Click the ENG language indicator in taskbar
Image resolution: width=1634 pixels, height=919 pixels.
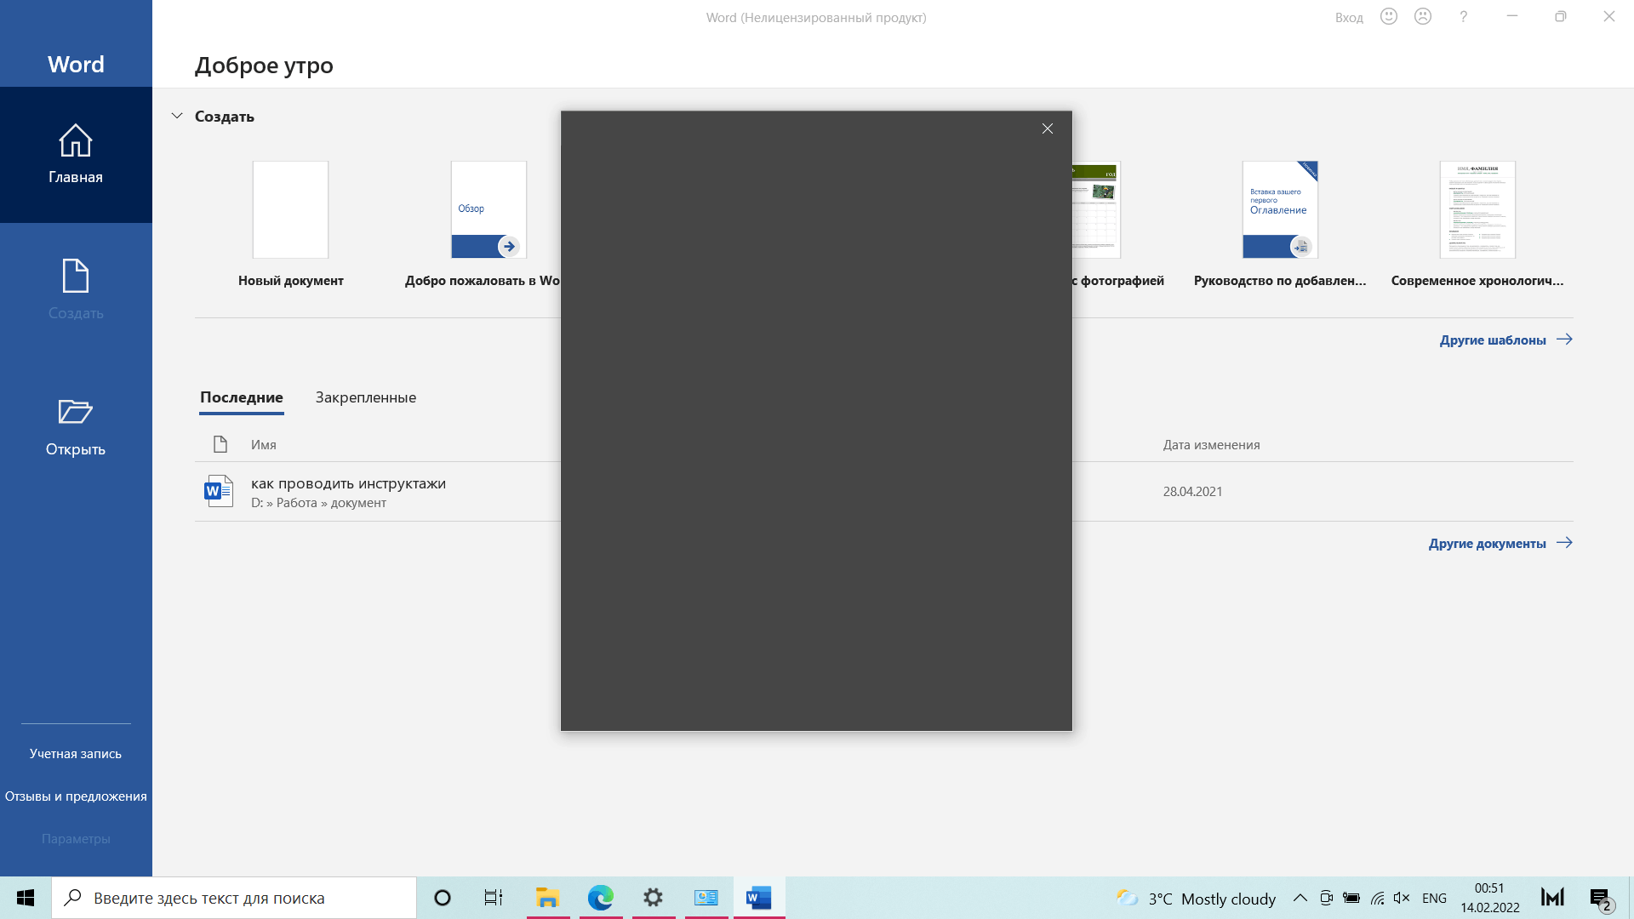(1434, 897)
